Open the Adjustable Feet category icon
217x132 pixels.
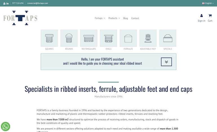[x=148, y=38]
